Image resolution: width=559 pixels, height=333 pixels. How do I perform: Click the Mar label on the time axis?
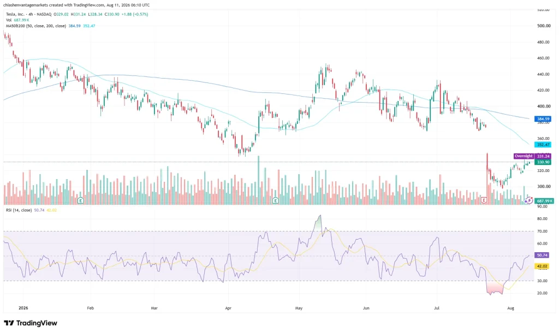[x=154, y=308]
